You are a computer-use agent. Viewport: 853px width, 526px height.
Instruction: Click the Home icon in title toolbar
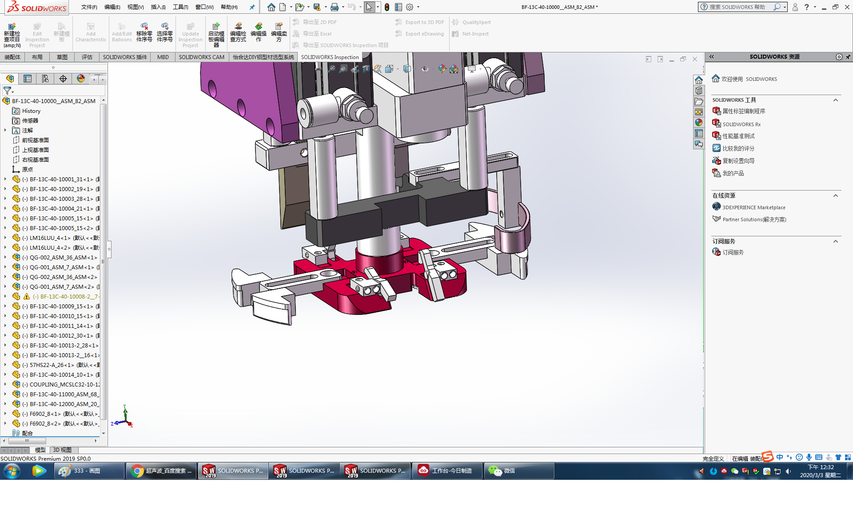click(x=271, y=7)
